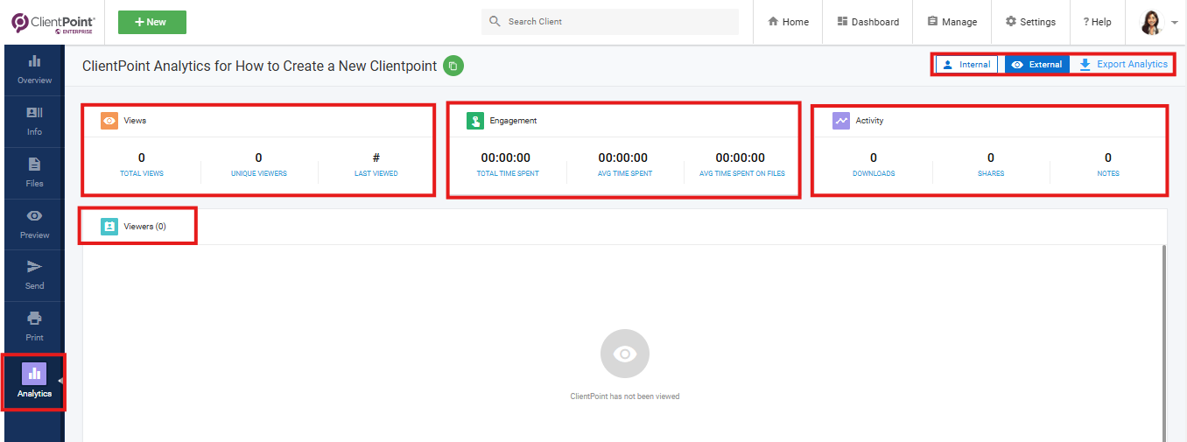Image resolution: width=1187 pixels, height=442 pixels.
Task: Click the viewers panel vertical scrollbar
Action: point(1164,343)
